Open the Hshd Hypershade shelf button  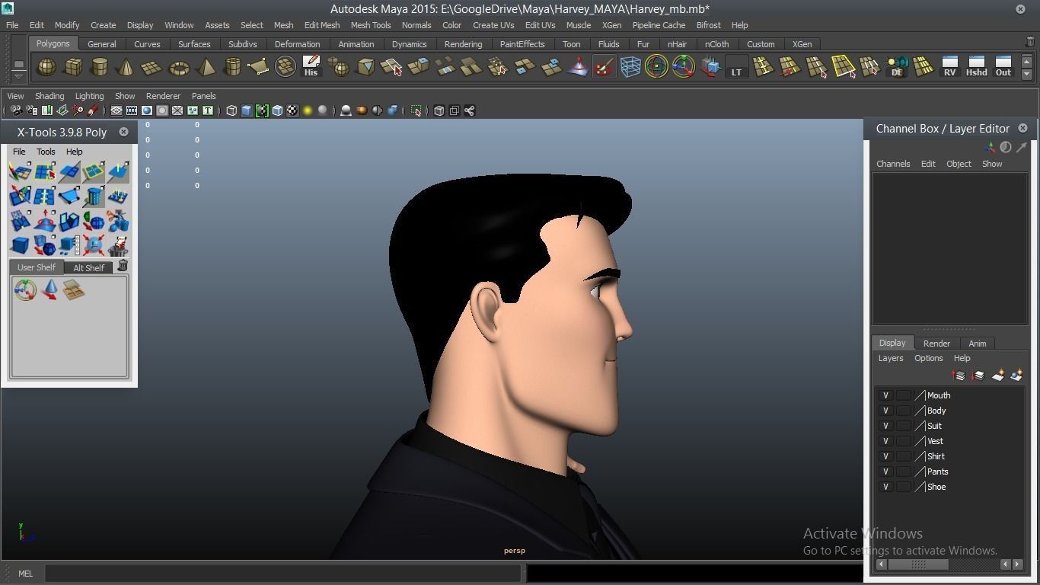[976, 67]
